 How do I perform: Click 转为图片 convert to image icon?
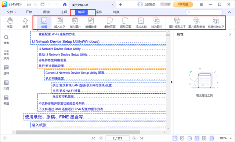157,23
